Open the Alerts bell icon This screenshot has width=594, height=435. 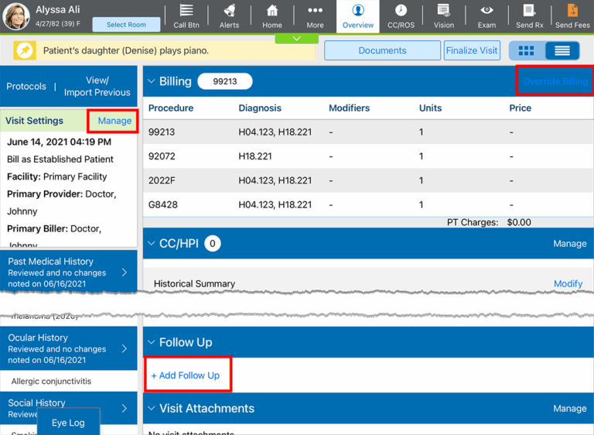click(229, 15)
